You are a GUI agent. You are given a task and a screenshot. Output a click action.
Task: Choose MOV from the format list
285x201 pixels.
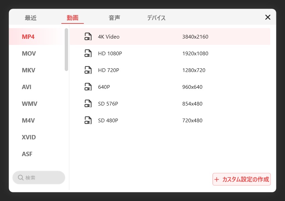(x=29, y=54)
